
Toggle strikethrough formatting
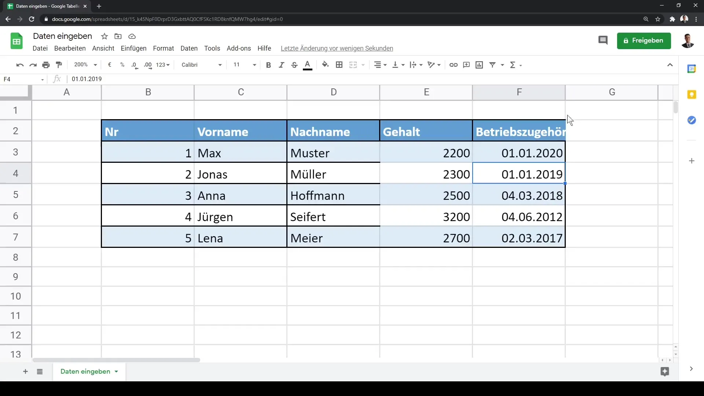[x=294, y=65]
